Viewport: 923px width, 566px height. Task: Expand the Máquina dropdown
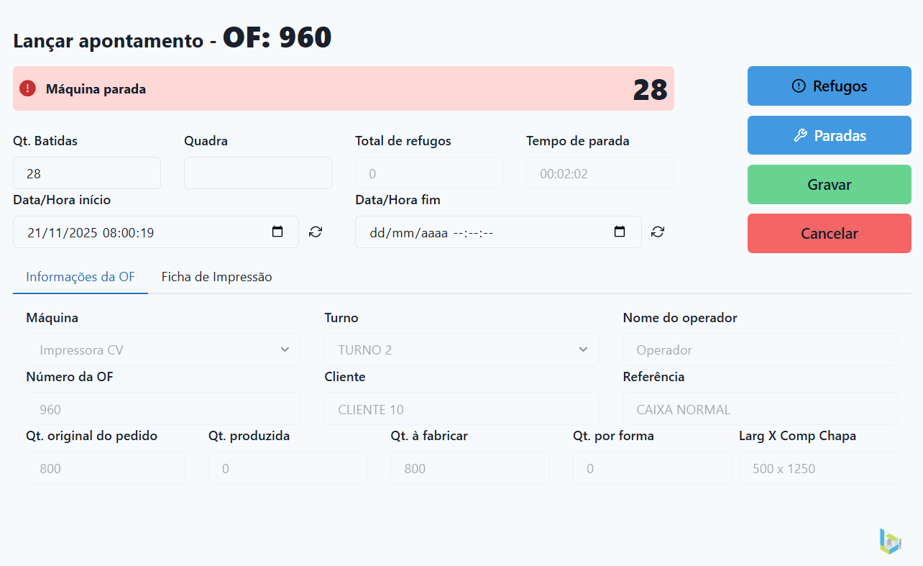click(x=163, y=350)
